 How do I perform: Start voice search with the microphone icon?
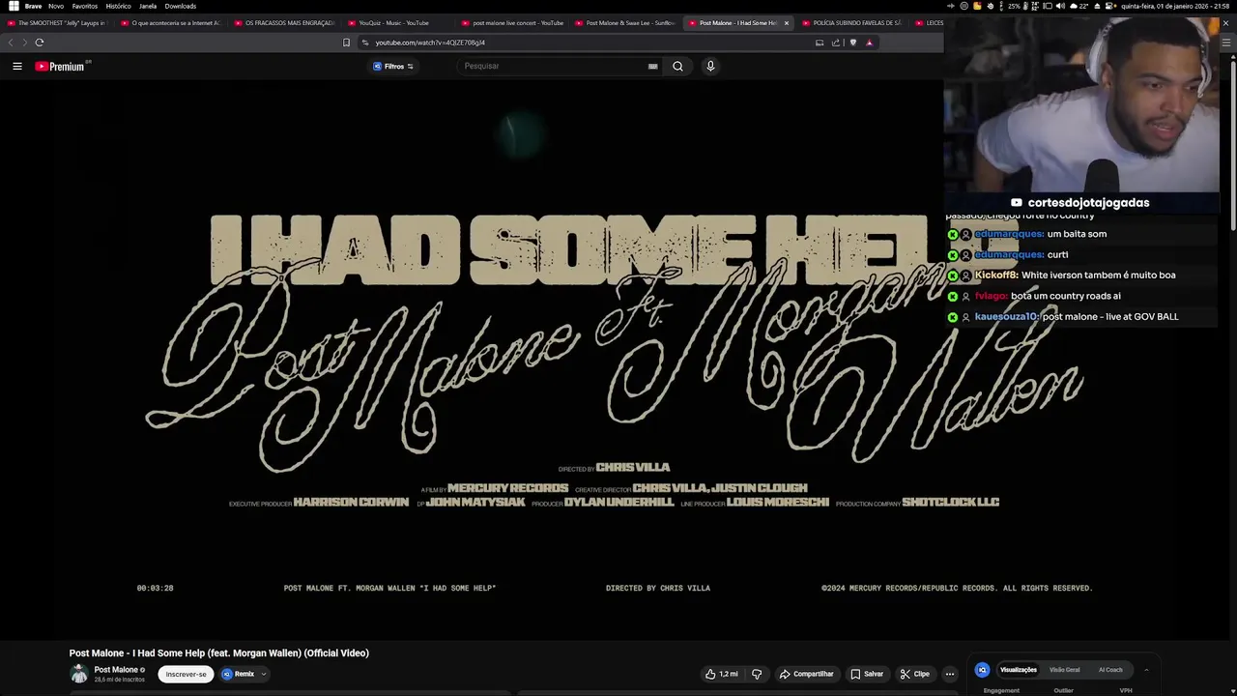(710, 66)
